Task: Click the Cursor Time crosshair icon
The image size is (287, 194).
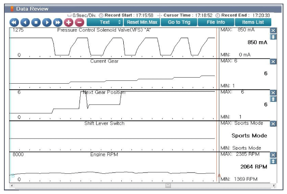Action: [x=160, y=15]
